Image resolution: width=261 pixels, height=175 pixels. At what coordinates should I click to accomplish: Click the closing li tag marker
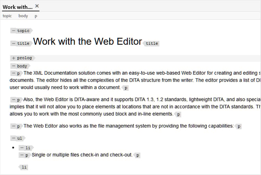[x=23, y=167]
